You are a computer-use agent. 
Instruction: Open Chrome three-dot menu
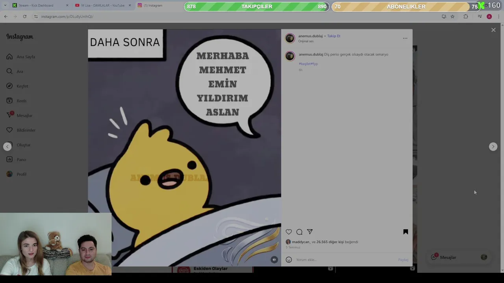(x=499, y=17)
